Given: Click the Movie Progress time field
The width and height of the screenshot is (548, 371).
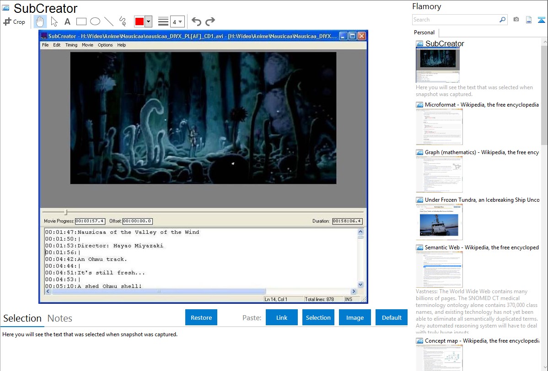Looking at the screenshot, I should tap(90, 221).
